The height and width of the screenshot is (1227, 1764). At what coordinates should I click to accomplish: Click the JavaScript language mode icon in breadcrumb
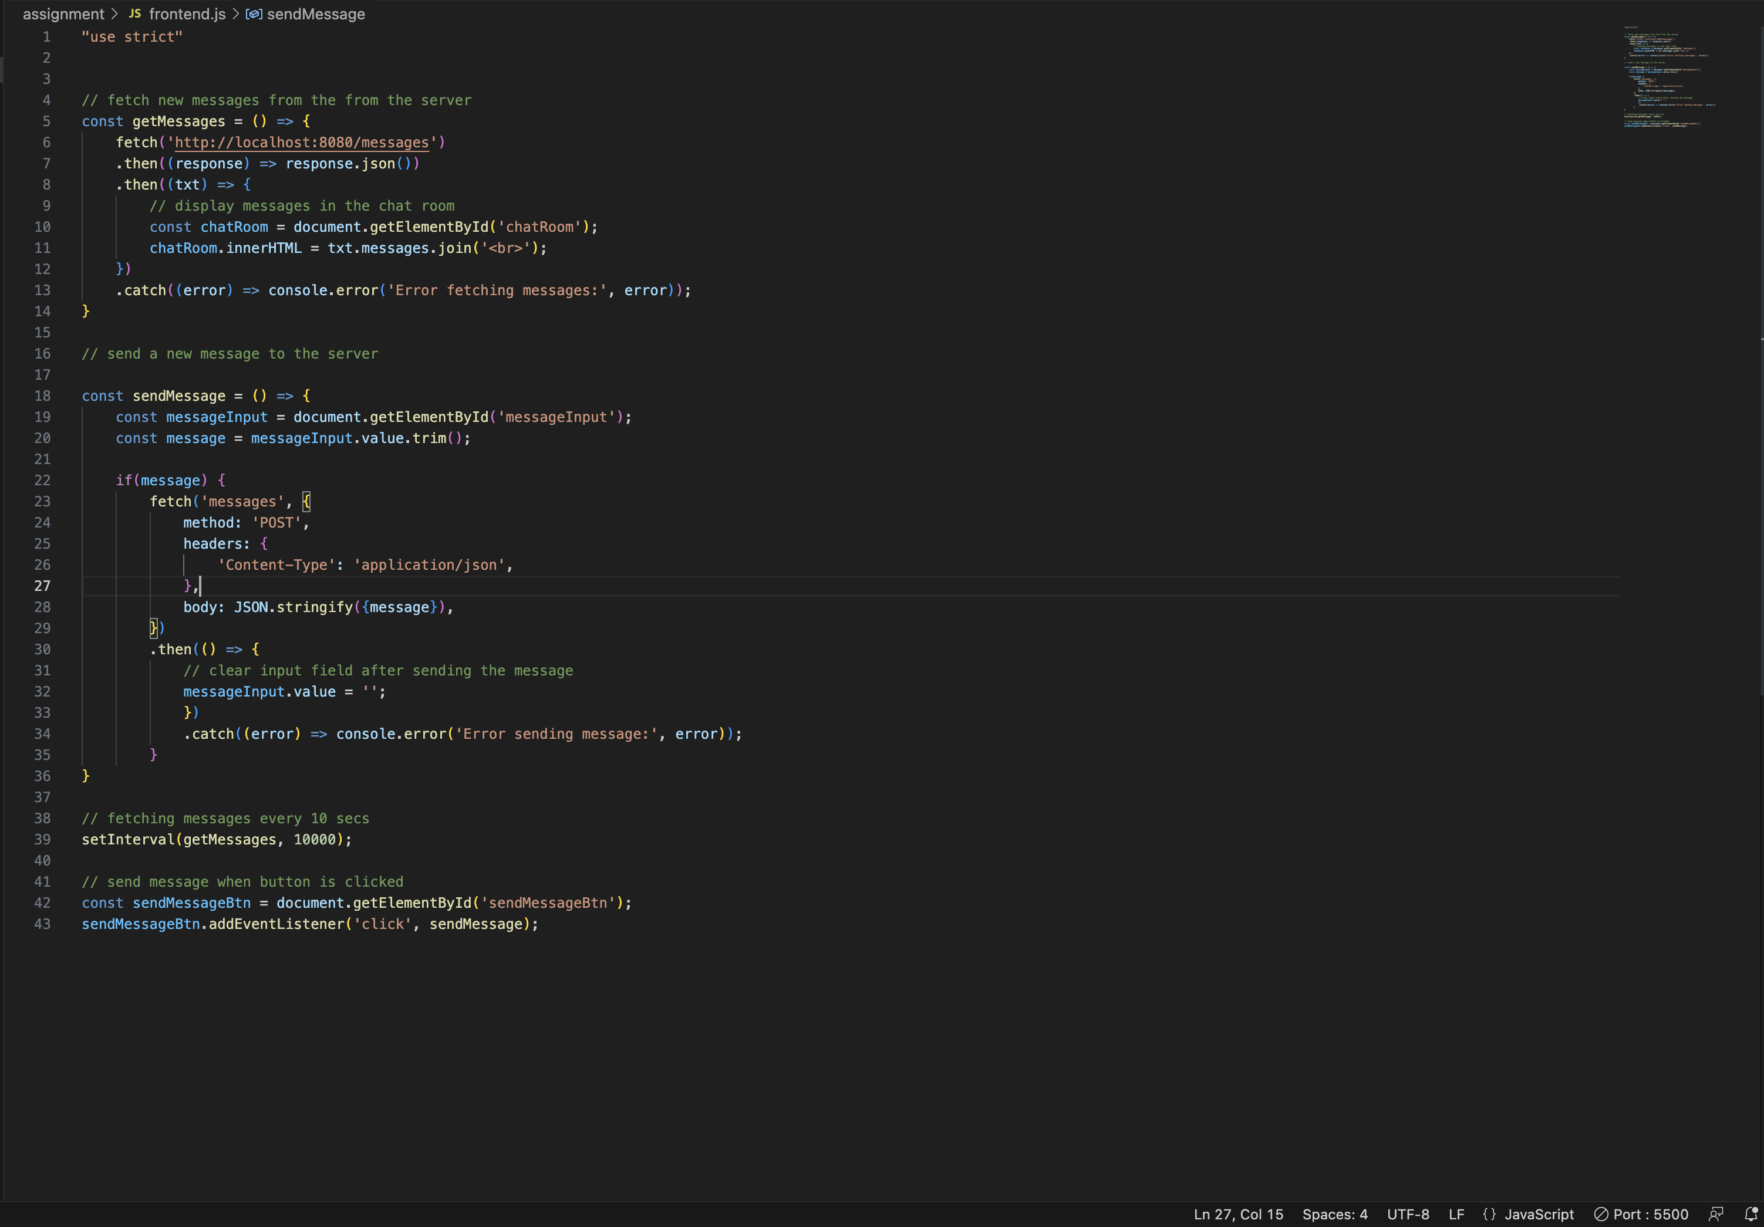click(134, 14)
